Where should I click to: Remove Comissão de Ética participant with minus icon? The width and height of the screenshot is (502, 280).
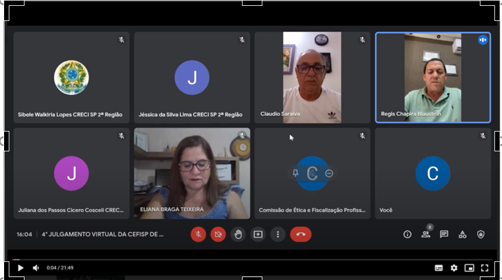click(329, 173)
